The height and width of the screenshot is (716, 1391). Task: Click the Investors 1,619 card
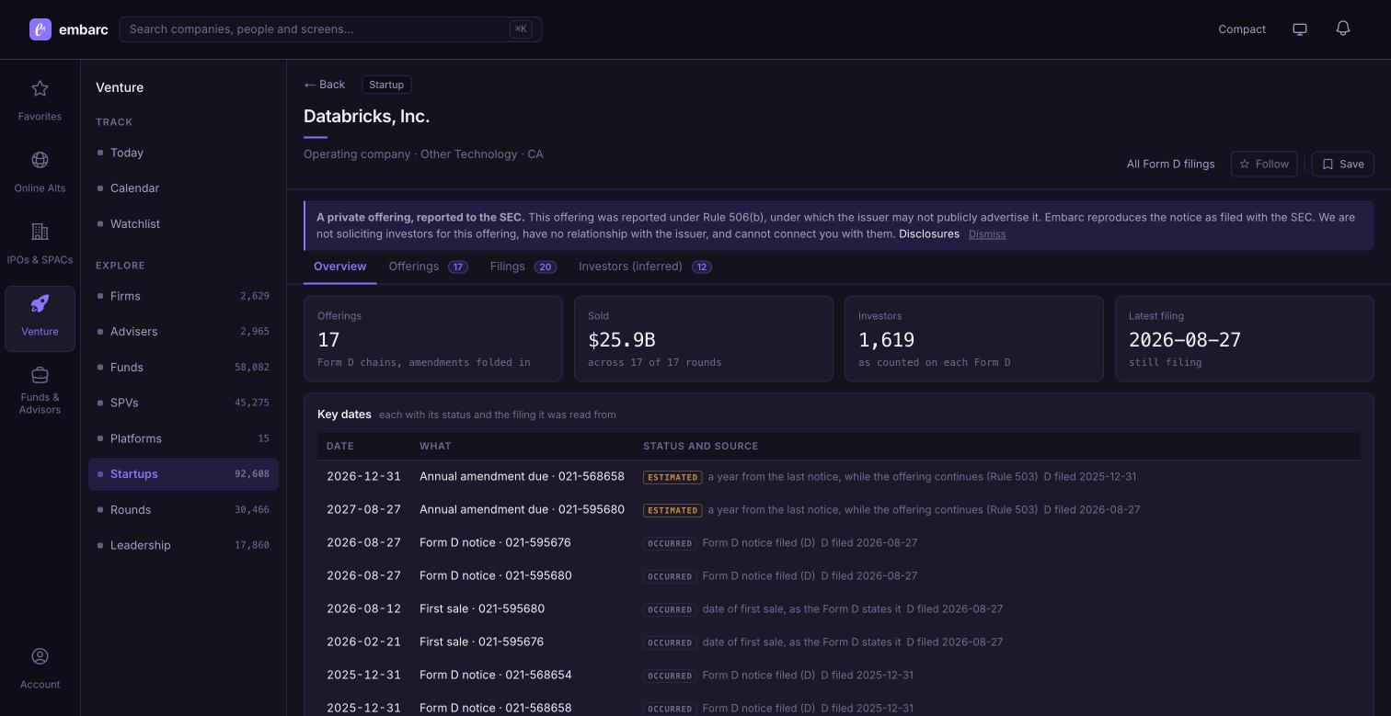(974, 338)
